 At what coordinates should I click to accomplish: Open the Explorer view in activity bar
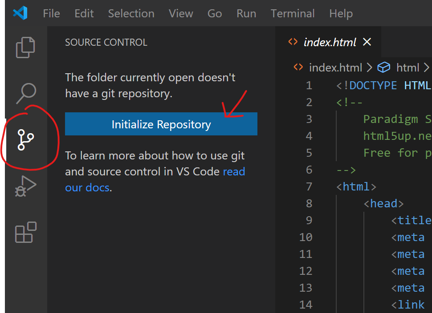[x=25, y=48]
